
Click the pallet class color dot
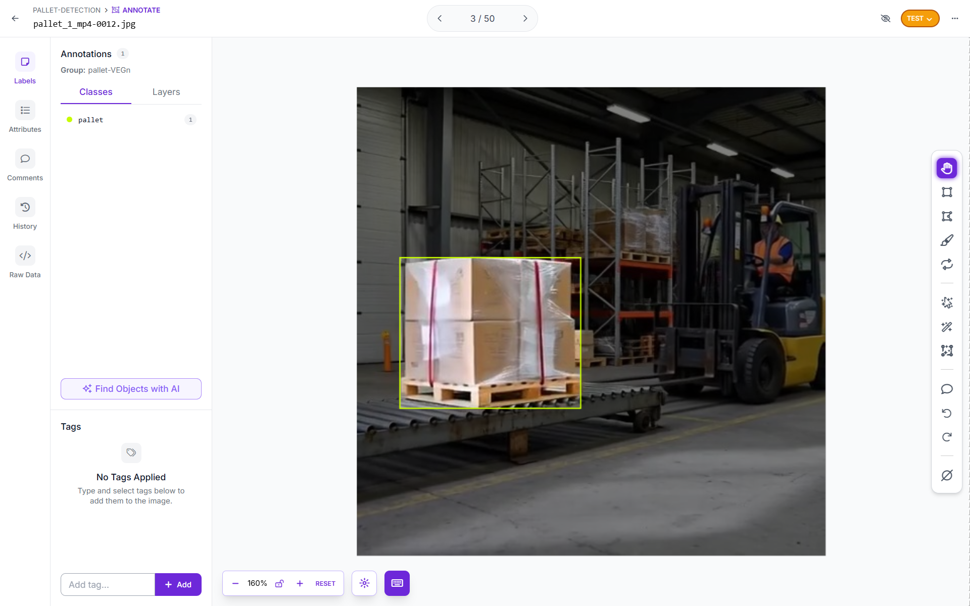pyautogui.click(x=70, y=120)
